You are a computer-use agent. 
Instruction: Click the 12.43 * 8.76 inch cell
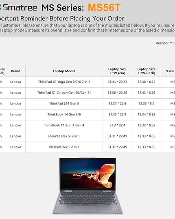pyautogui.click(x=147, y=93)
